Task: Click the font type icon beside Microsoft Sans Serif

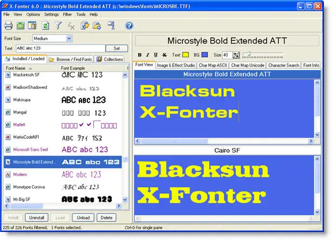Action: (x=8, y=150)
